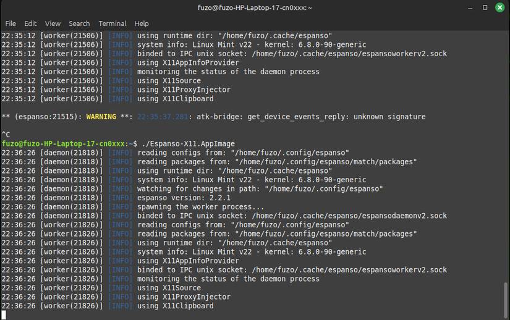Open the File menu
The image size is (510, 320).
click(x=11, y=23)
